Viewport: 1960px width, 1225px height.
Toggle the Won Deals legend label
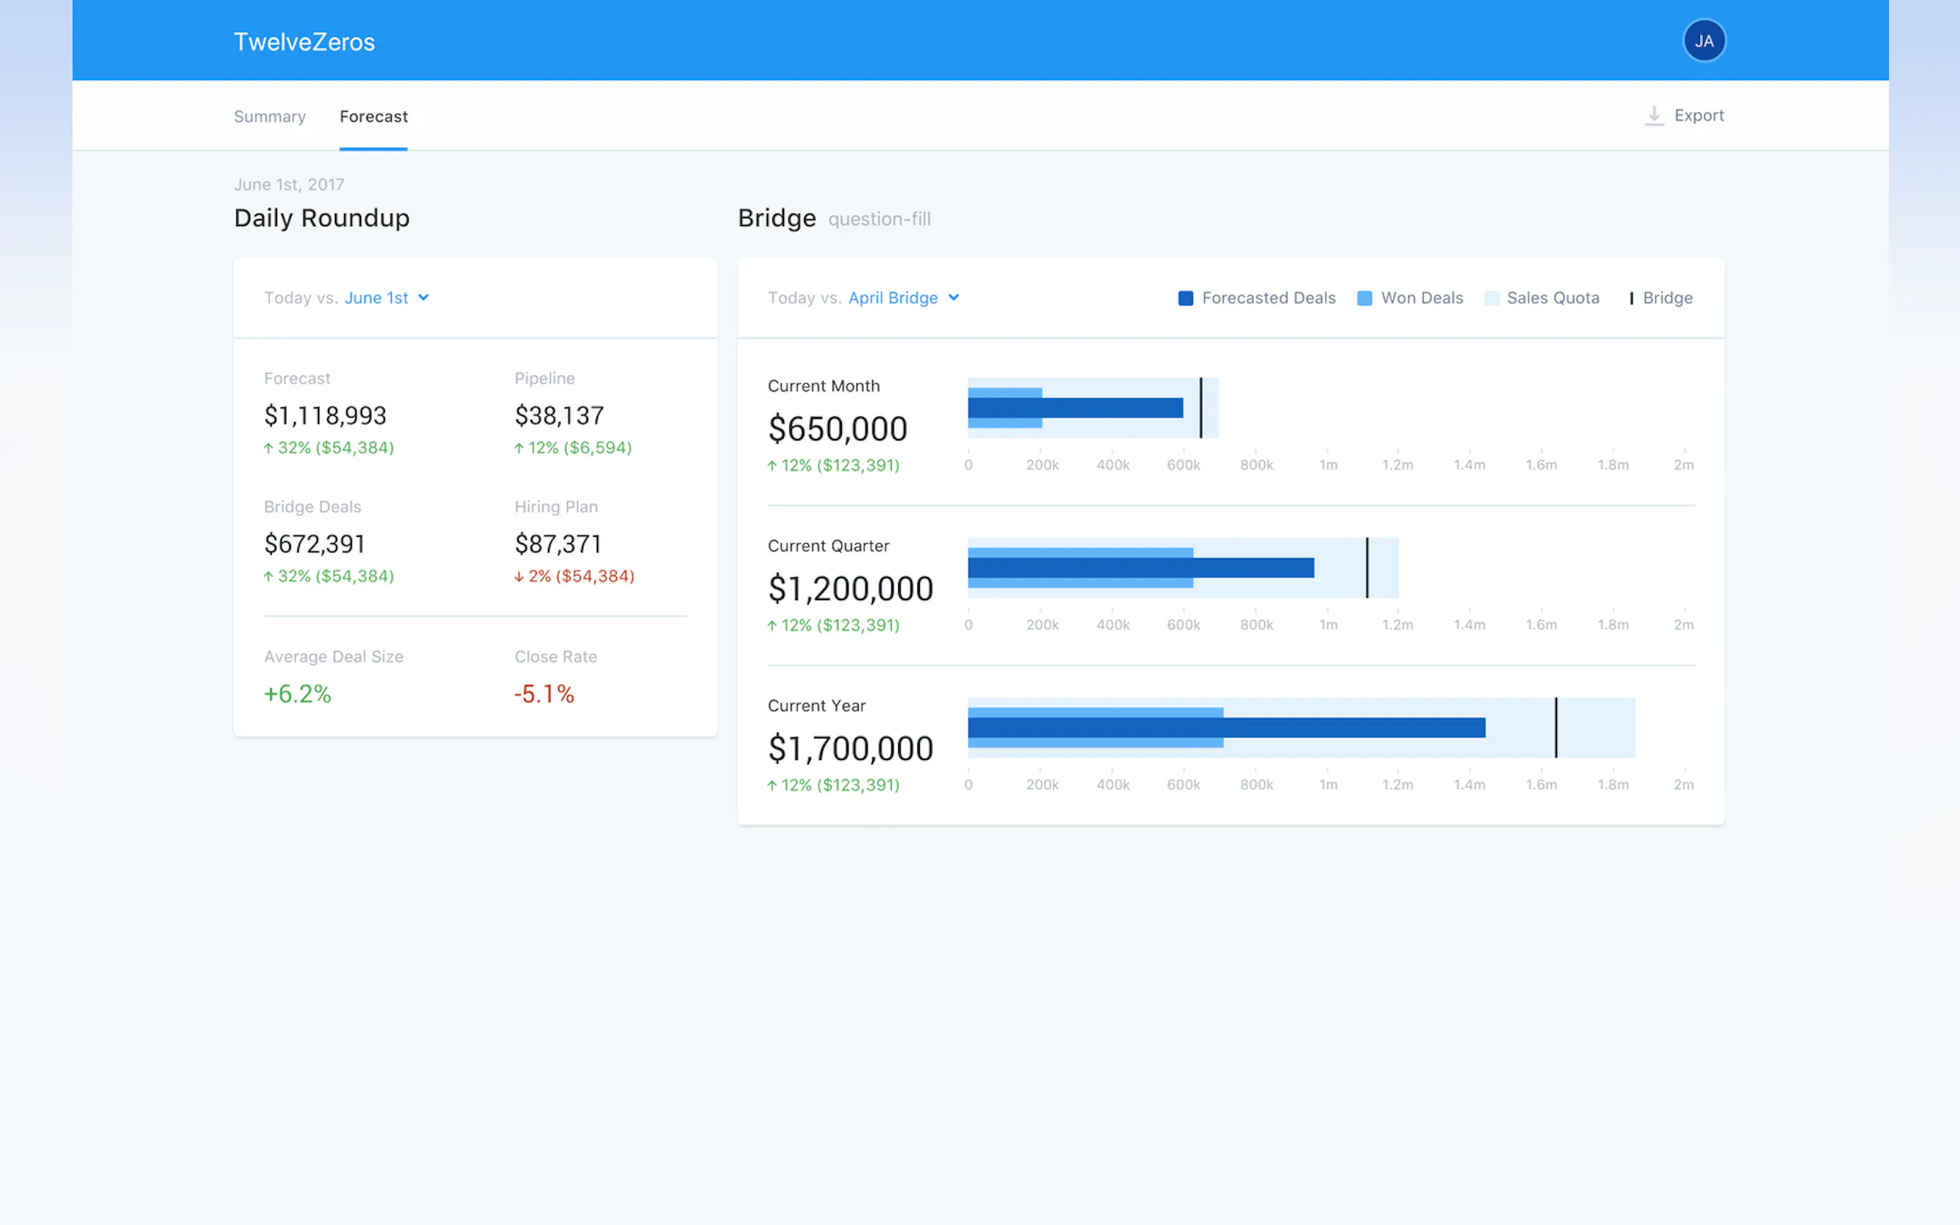pos(1421,298)
